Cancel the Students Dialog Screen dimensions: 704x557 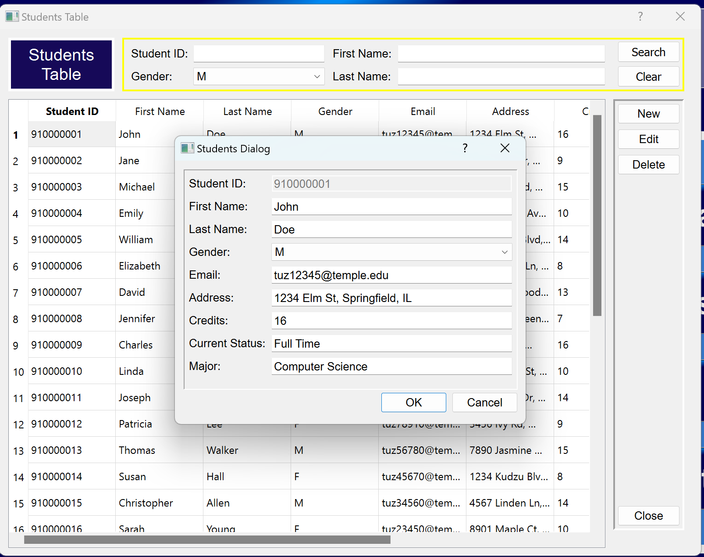(484, 402)
